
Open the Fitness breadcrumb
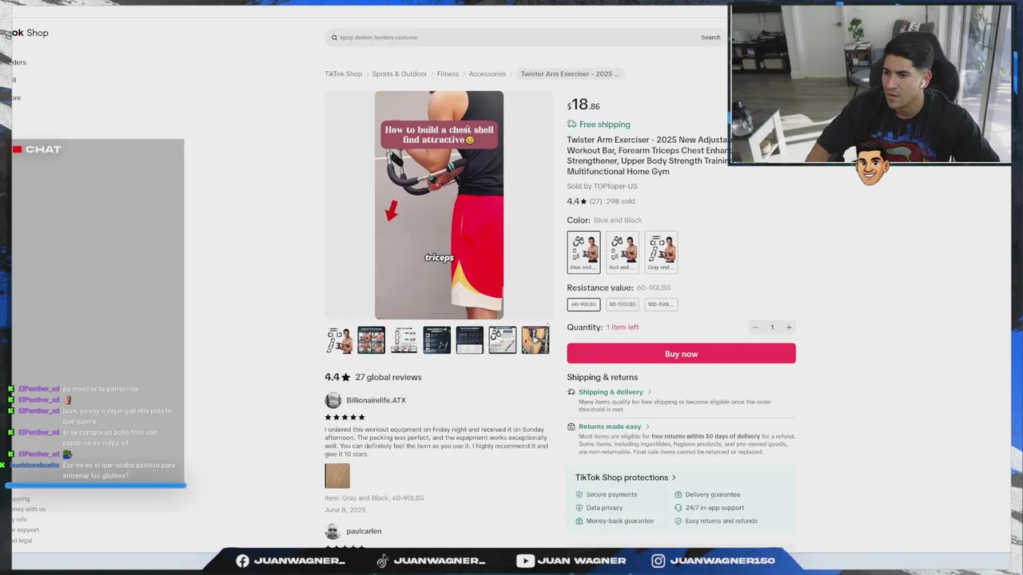[448, 73]
